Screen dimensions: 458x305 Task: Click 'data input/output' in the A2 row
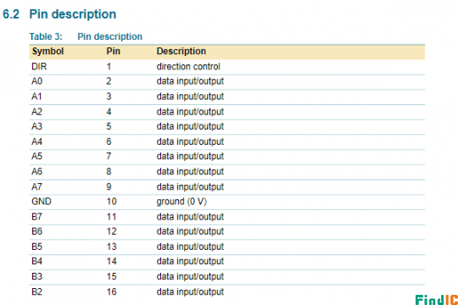point(190,112)
